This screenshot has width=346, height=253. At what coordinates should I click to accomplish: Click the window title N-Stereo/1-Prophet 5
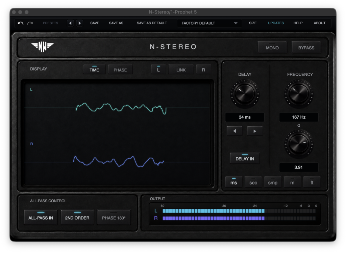[x=173, y=12]
